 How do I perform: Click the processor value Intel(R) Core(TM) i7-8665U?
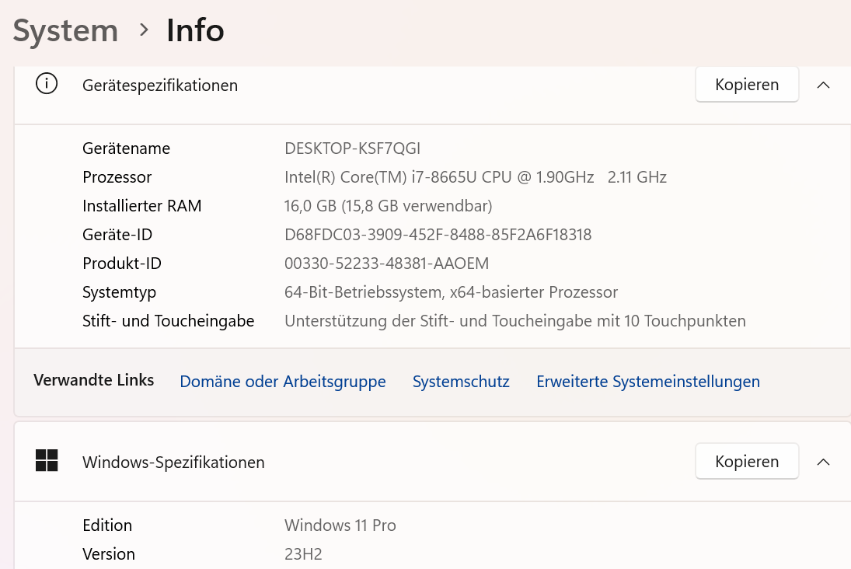pos(476,177)
